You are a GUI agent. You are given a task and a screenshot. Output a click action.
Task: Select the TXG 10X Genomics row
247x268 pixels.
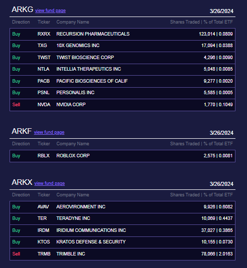[x=122, y=46]
